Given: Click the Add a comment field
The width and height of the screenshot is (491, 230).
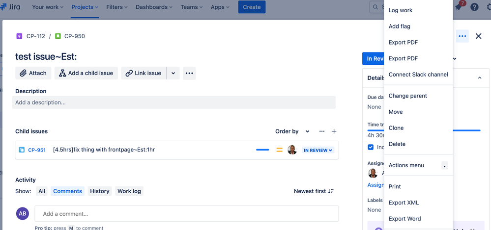Looking at the screenshot, I should click(187, 214).
